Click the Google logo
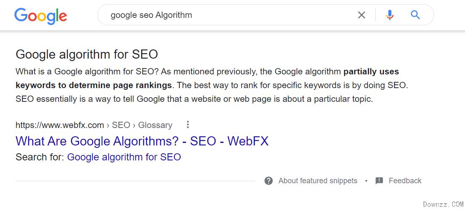This screenshot has width=465, height=209. tap(41, 16)
